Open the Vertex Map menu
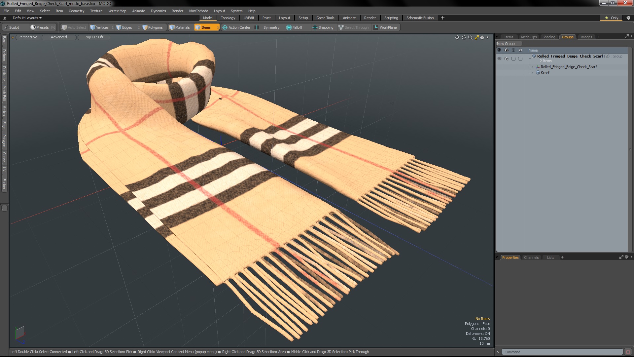 (117, 11)
